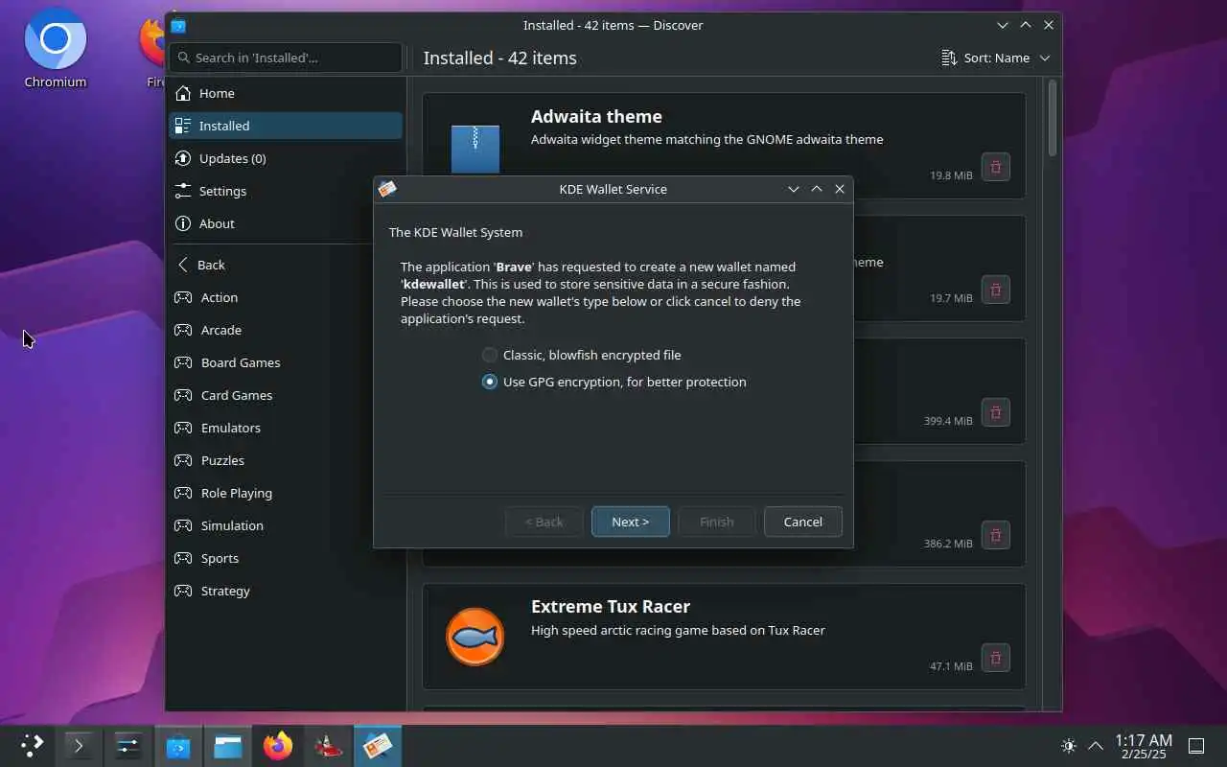Viewport: 1227px width, 767px height.
Task: Open System Settings from taskbar
Action: coord(128,745)
